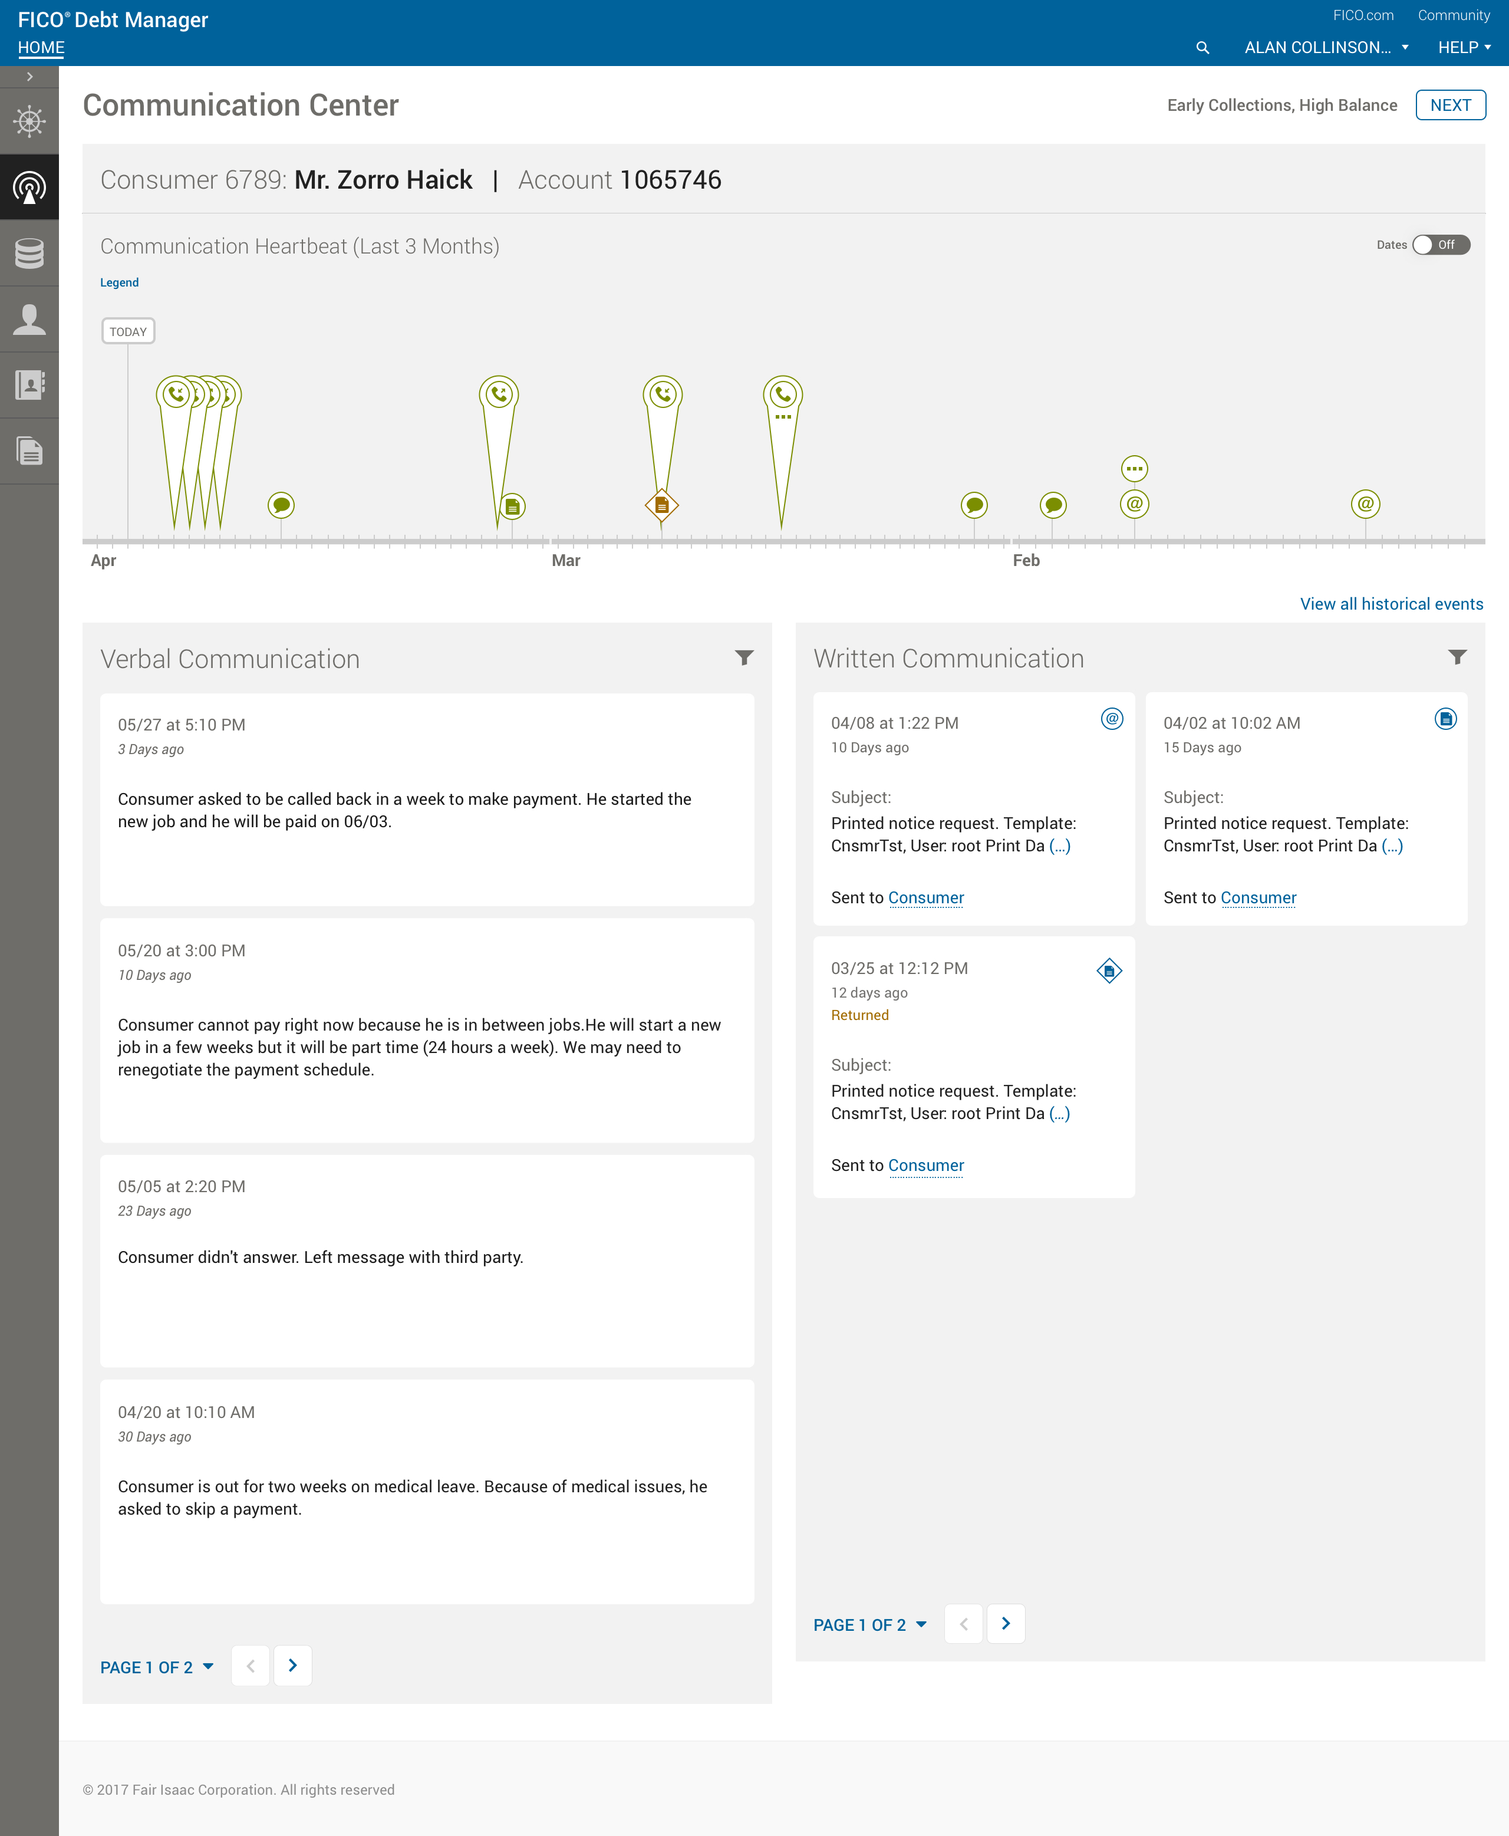Click the email icon on the 04/08 card
The image size is (1509, 1836).
[x=1112, y=719]
